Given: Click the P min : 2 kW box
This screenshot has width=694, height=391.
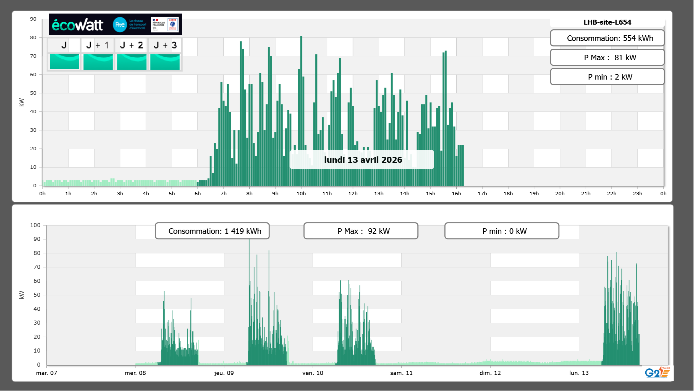Looking at the screenshot, I should click(x=607, y=77).
